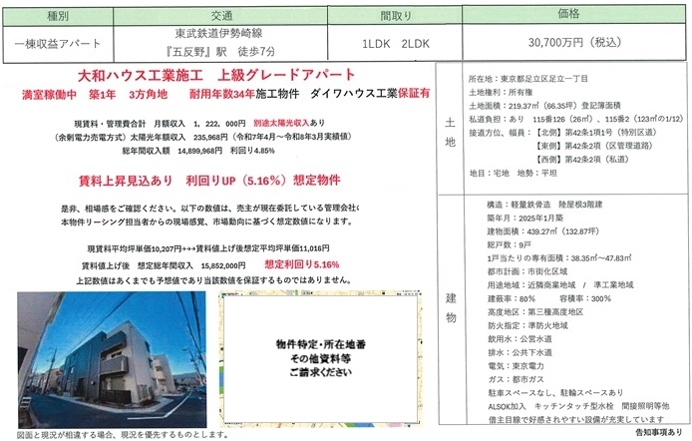Click the 是非、相場感をご確認ください line

(210, 208)
